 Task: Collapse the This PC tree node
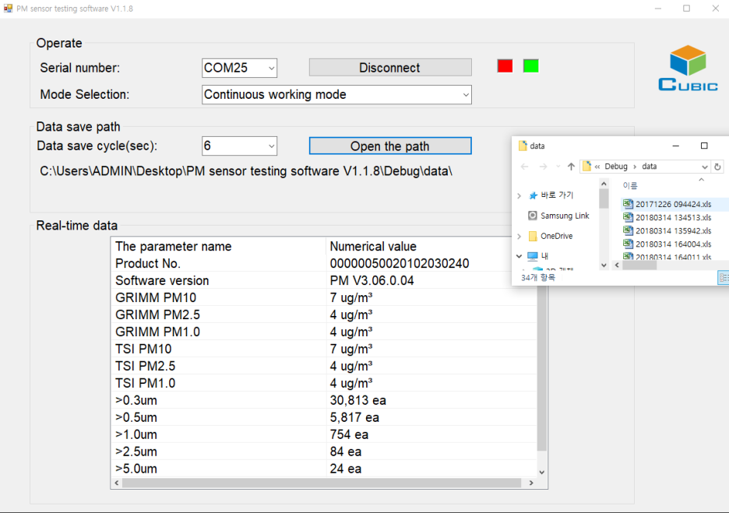(519, 256)
